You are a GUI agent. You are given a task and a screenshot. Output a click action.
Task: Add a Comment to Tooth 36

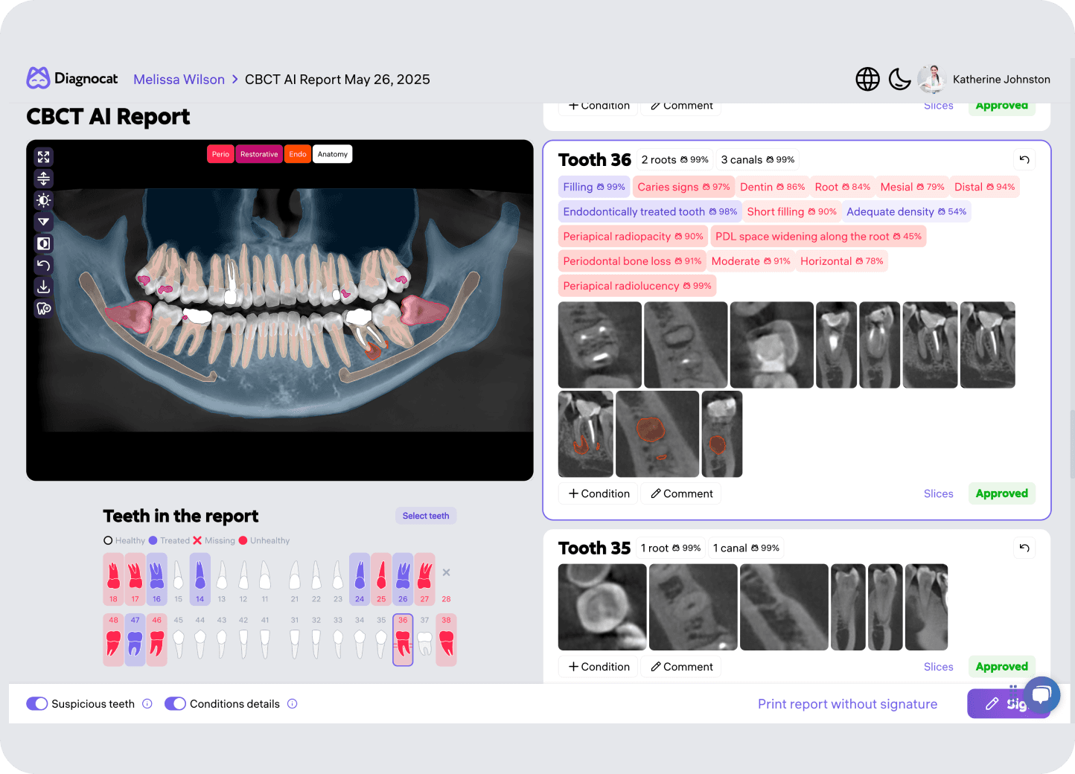click(x=681, y=493)
